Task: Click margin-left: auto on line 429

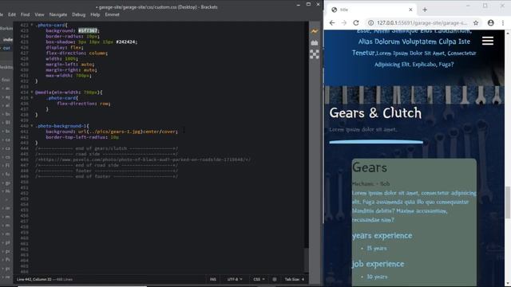Action: click(x=70, y=64)
